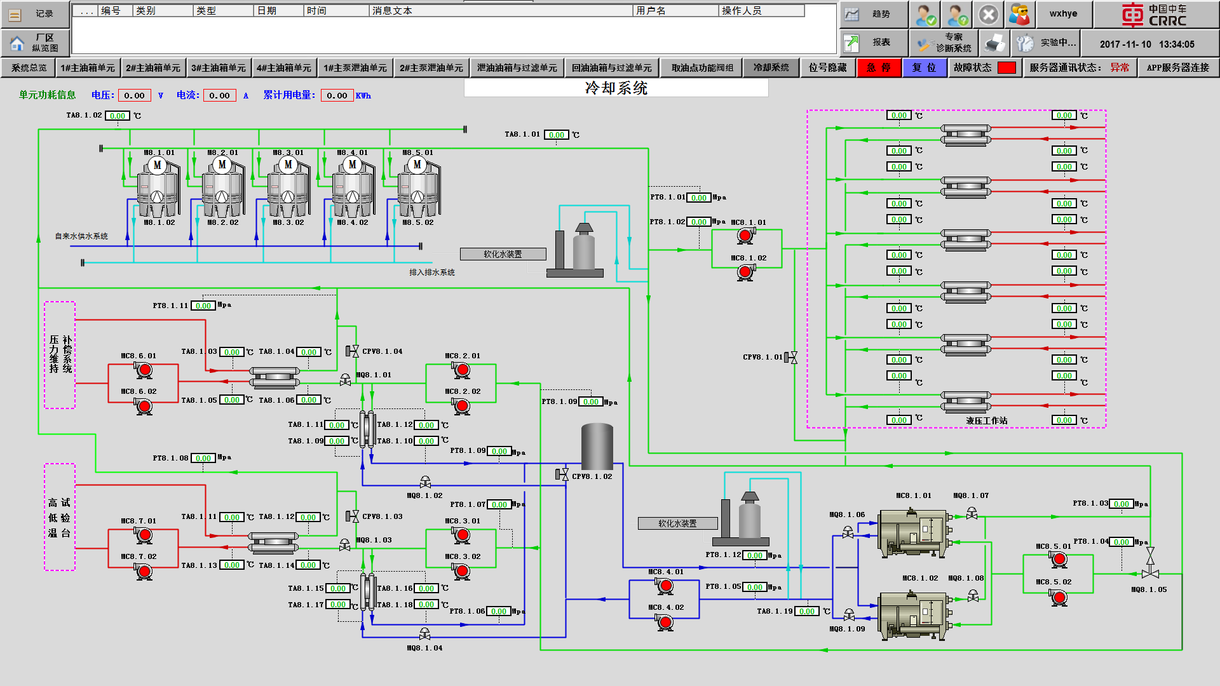Viewport: 1220px width, 686px height.
Task: Click the heat exchanger near MQ8.1.01
Action: tap(274, 378)
